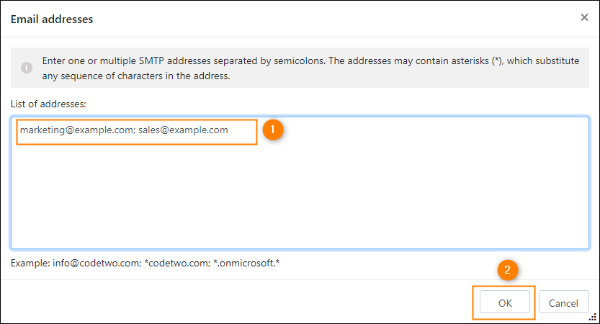Image resolution: width=600 pixels, height=324 pixels.
Task: Close the Email addresses dialog with X
Action: pos(584,17)
